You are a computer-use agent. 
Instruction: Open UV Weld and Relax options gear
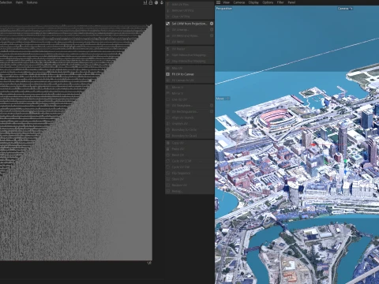point(212,35)
